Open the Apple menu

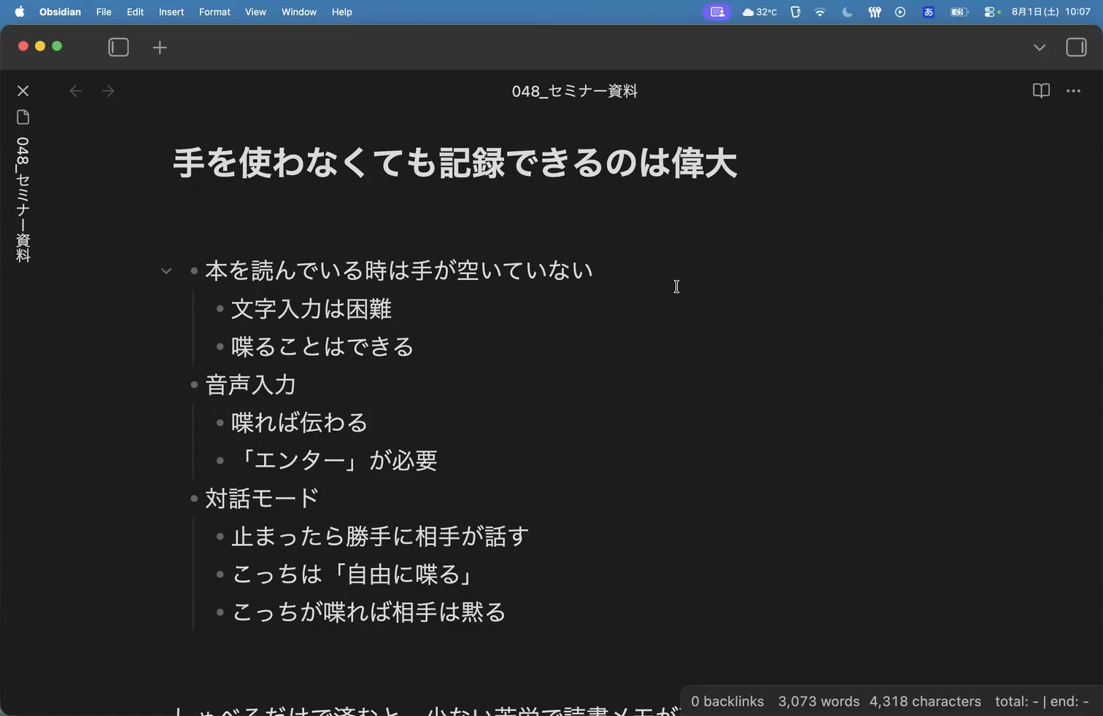(x=20, y=12)
